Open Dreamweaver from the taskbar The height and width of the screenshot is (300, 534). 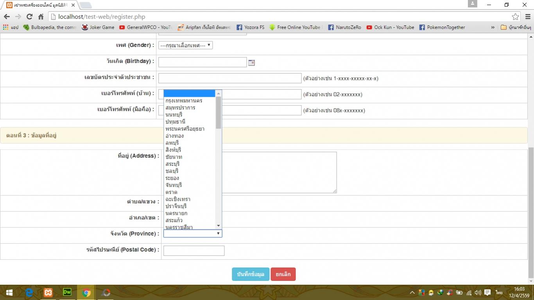click(x=67, y=292)
